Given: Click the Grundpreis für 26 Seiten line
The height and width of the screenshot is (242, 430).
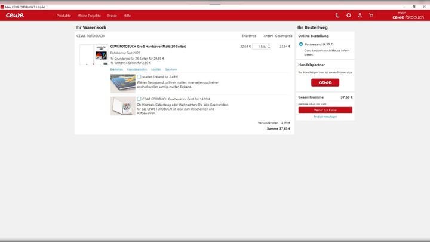Looking at the screenshot, I should click(137, 59).
